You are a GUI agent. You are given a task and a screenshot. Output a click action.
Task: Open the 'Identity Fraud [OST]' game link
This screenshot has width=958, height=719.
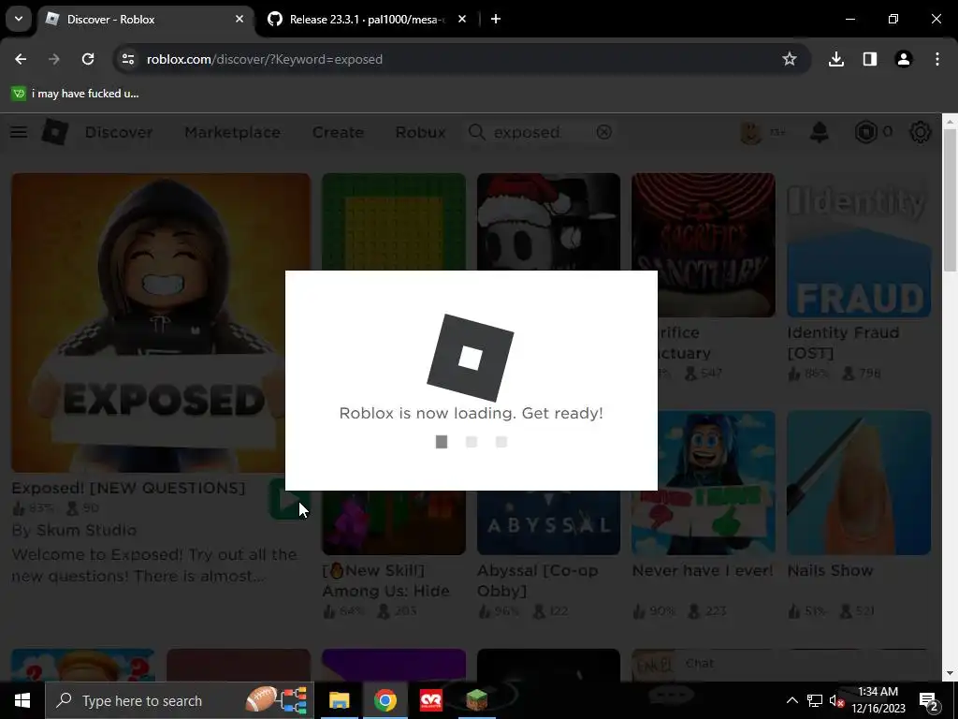843,343
